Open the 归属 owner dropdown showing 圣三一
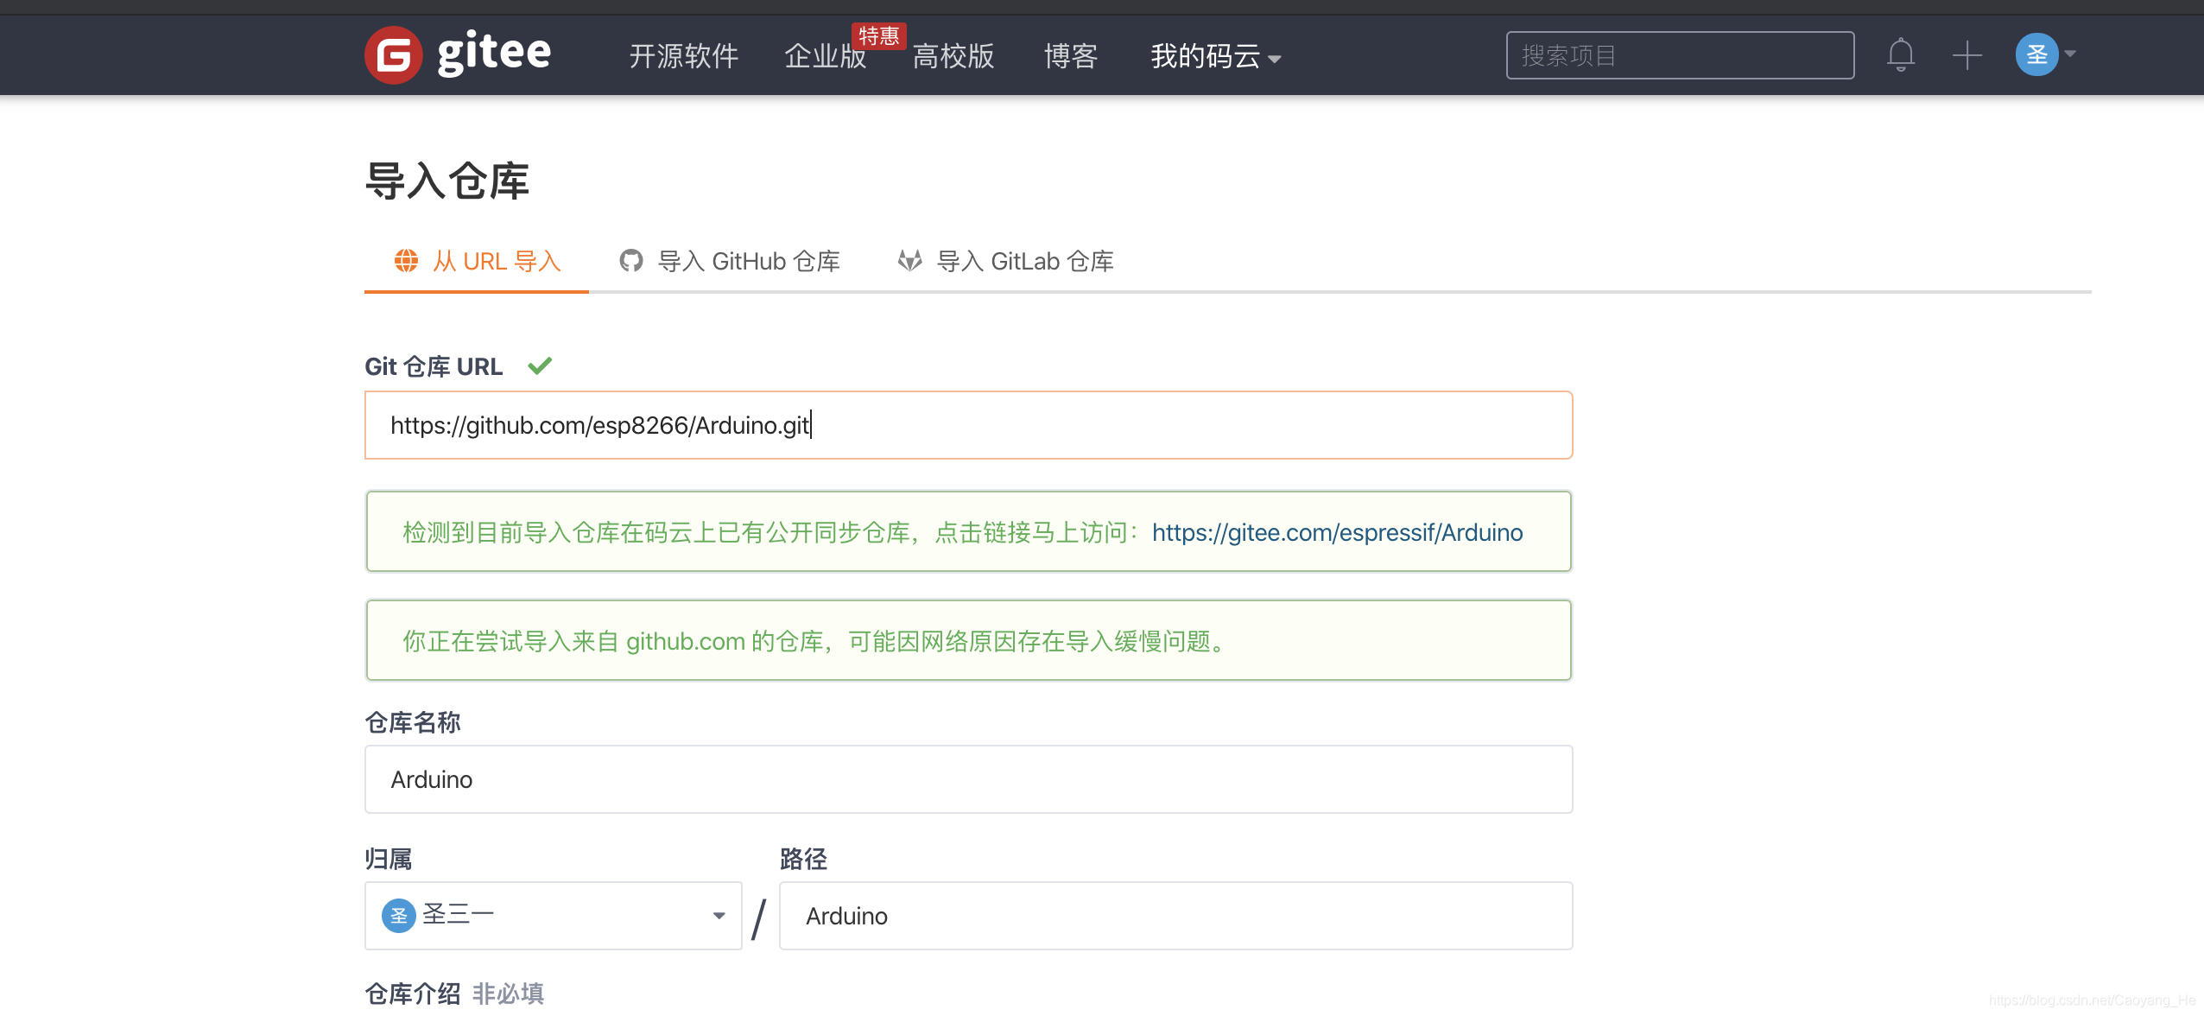 [552, 914]
